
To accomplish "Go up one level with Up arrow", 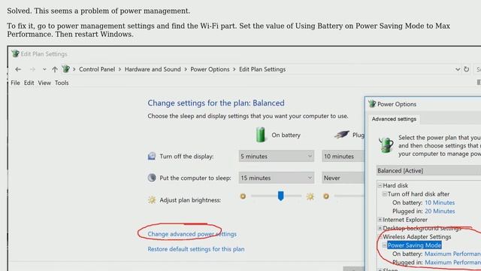I will pyautogui.click(x=55, y=69).
